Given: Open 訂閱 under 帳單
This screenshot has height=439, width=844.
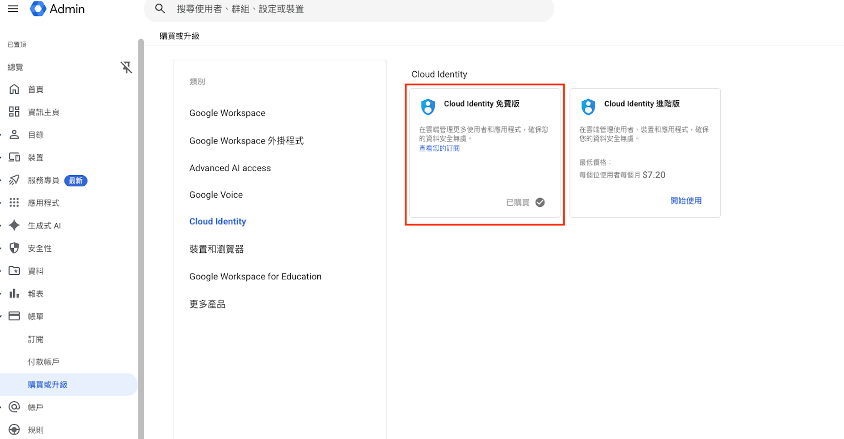Looking at the screenshot, I should pyautogui.click(x=36, y=339).
